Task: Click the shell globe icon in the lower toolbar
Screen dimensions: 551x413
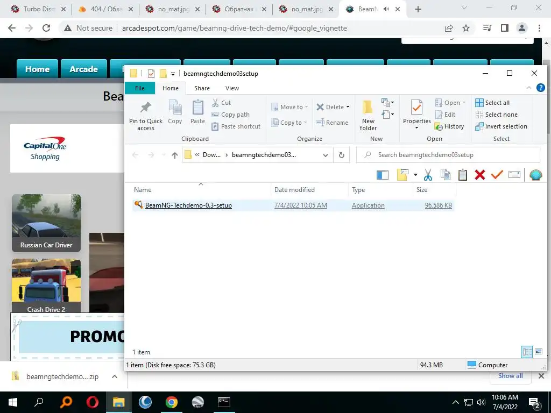Action: coord(535,175)
